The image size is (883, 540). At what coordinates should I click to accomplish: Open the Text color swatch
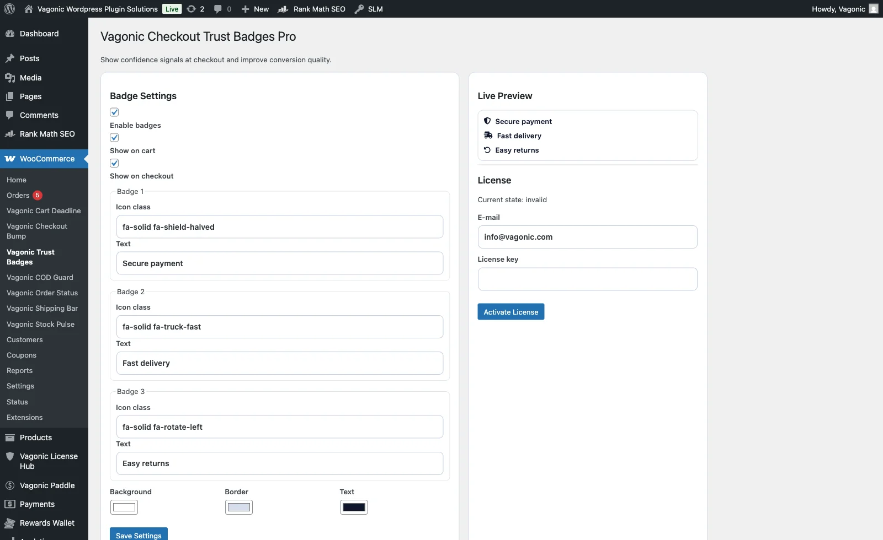point(354,507)
